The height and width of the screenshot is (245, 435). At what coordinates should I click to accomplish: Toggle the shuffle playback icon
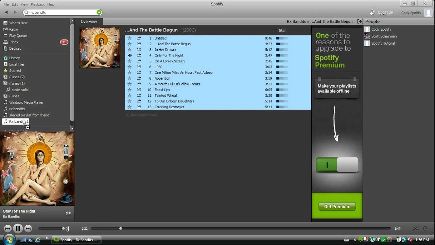416,229
